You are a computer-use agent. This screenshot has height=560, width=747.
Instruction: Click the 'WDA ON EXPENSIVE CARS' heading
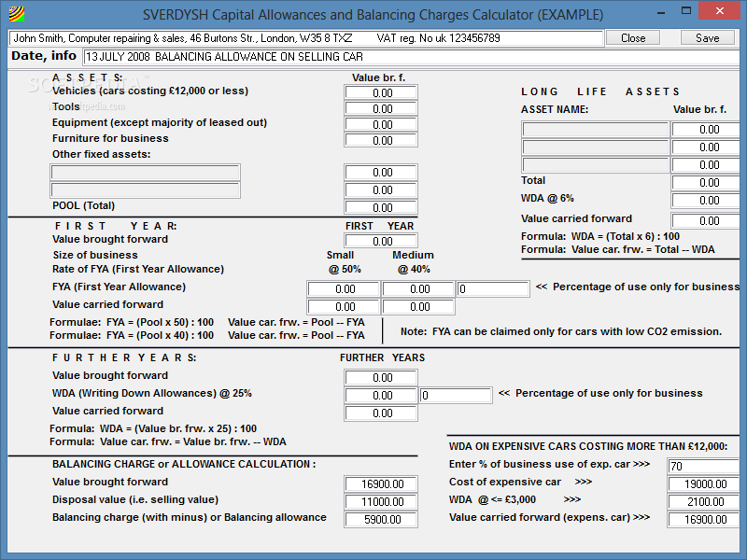[x=588, y=446]
